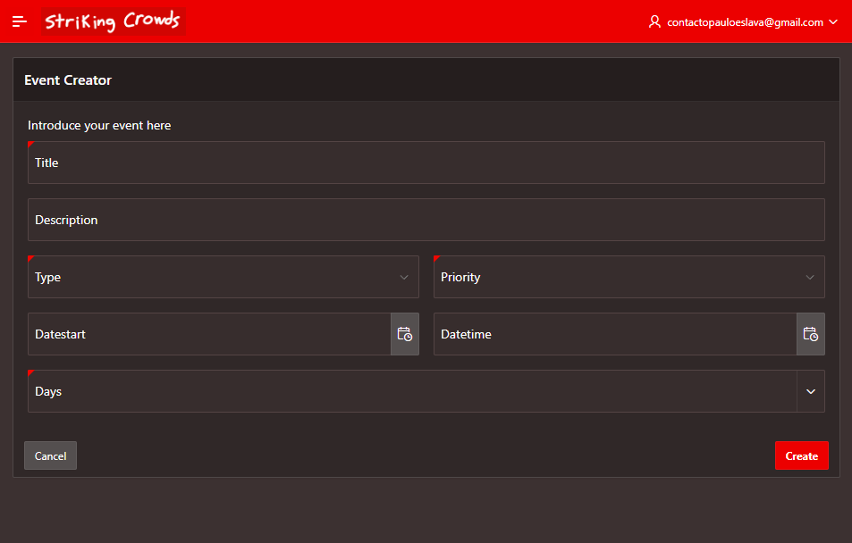852x543 pixels.
Task: Click the user profile icon
Action: click(654, 21)
